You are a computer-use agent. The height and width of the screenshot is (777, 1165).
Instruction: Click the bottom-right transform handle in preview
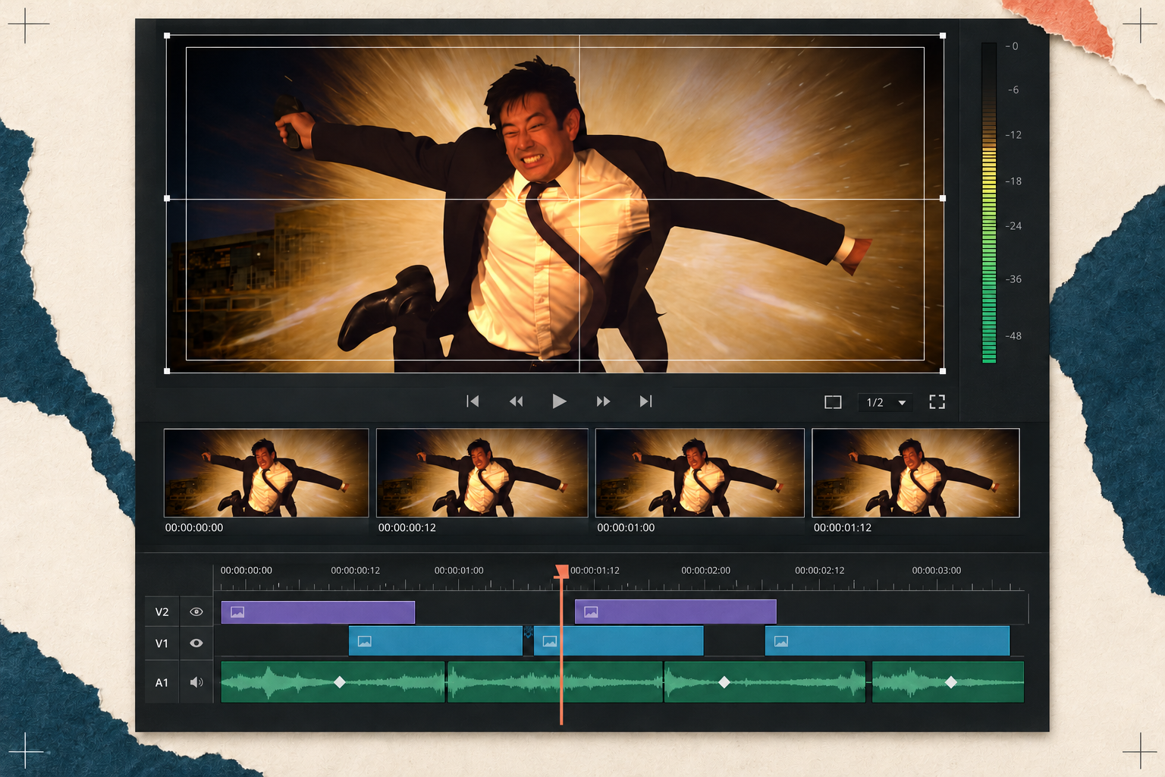click(943, 371)
